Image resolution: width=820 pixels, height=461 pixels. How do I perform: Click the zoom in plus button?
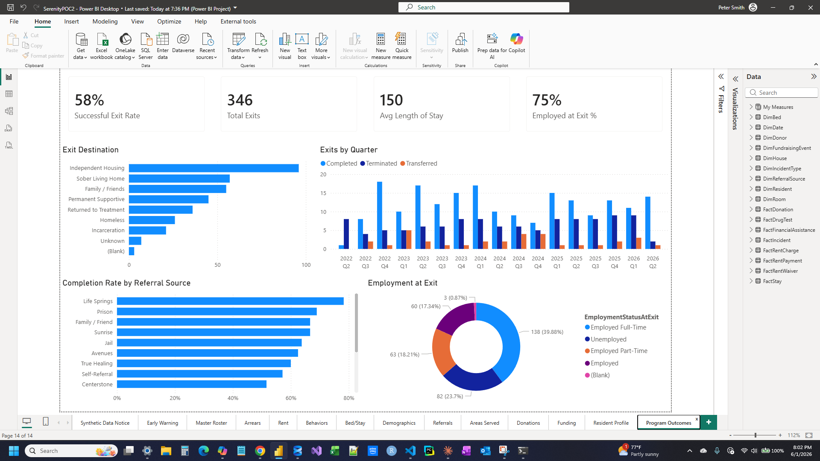coord(780,435)
